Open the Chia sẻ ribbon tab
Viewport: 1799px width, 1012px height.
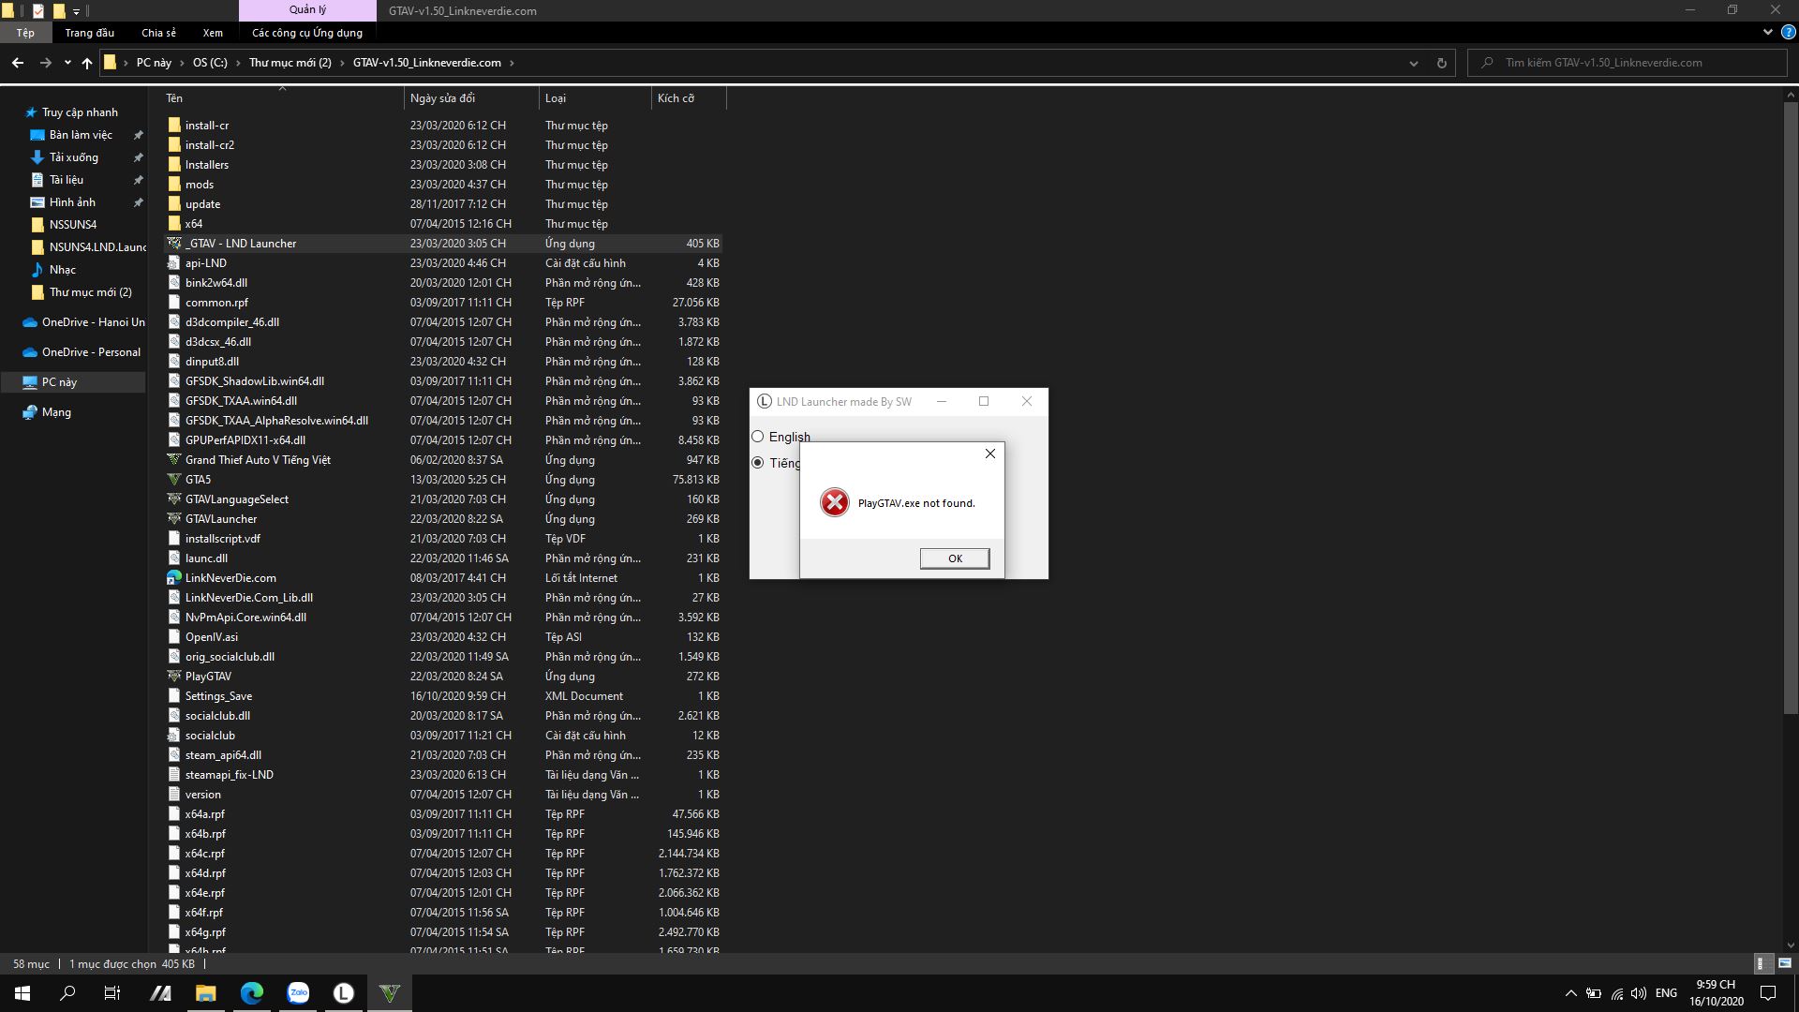(158, 33)
